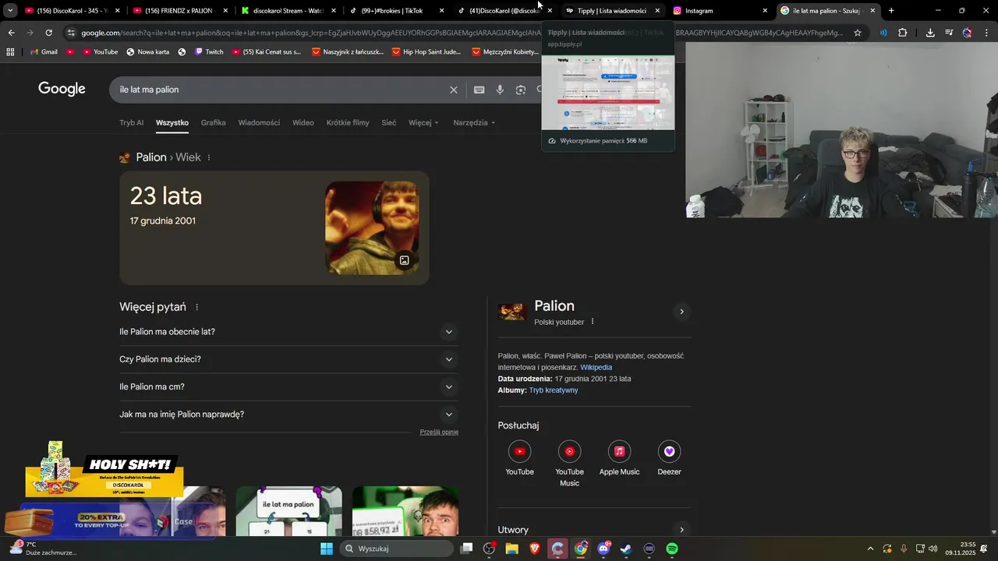
Task: Open the image icon on Palion's photo
Action: pos(404,260)
